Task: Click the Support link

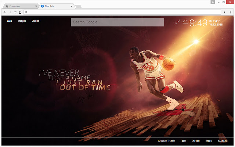Action: (222, 141)
